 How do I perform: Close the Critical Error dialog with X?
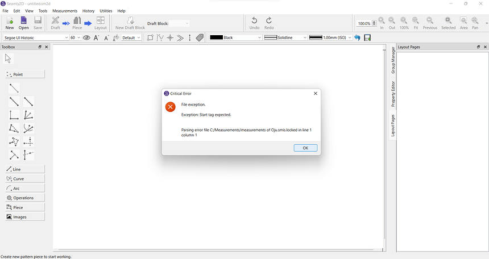click(316, 93)
